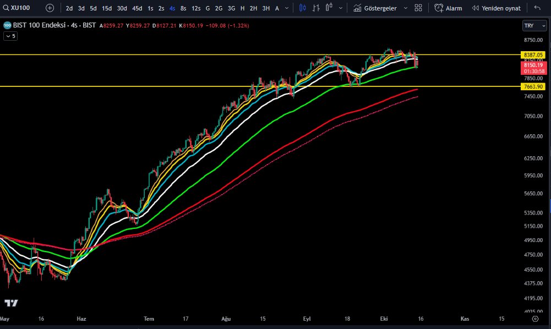Viewport: 551px width, 329px height.
Task: Choose the H weekly timeframe
Action: [242, 8]
